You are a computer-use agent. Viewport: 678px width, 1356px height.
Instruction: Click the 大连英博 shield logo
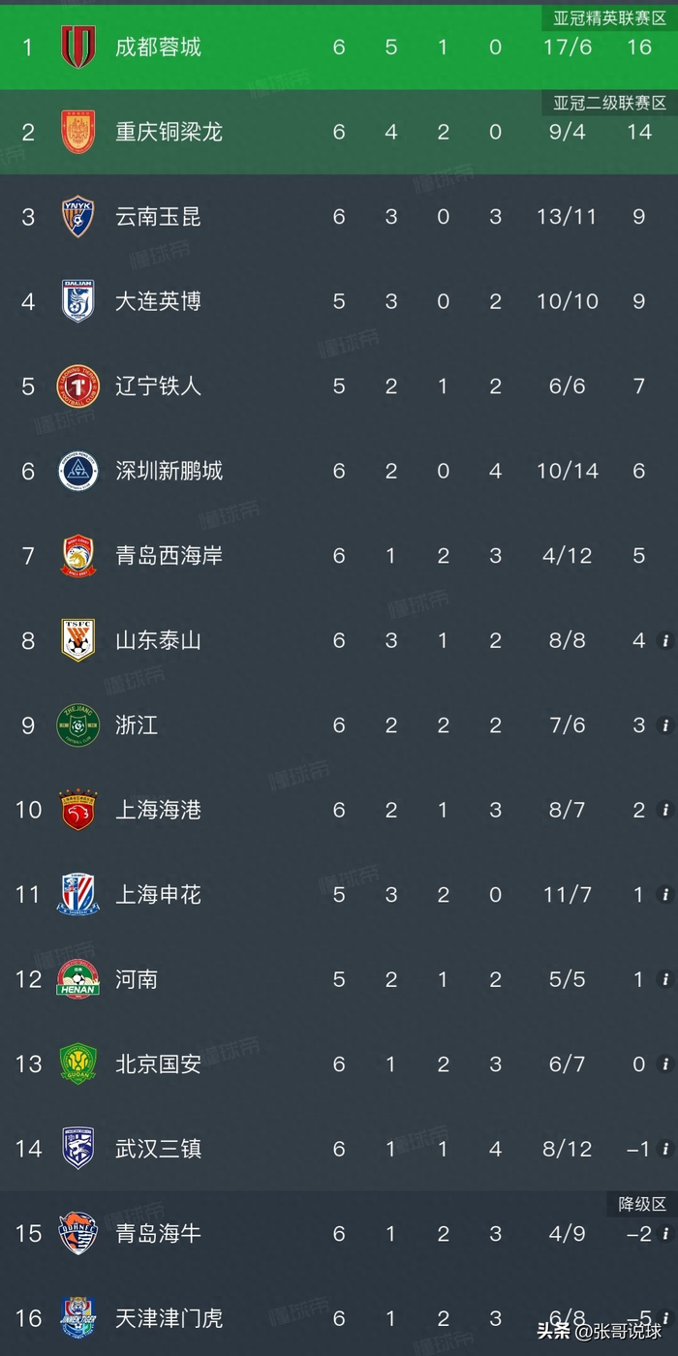point(78,301)
